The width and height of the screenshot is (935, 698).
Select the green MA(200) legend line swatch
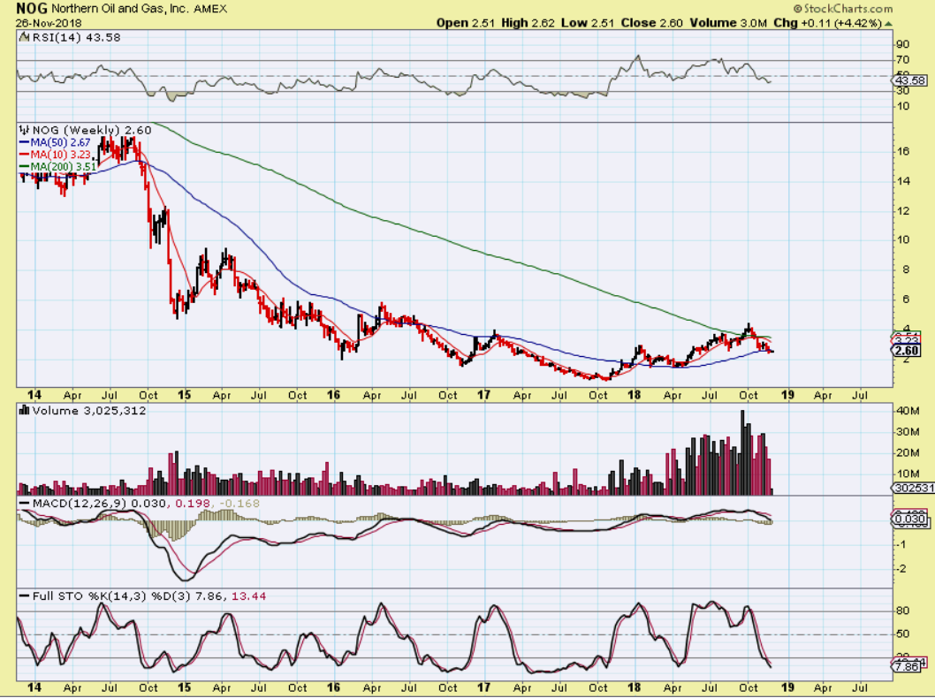click(x=25, y=167)
